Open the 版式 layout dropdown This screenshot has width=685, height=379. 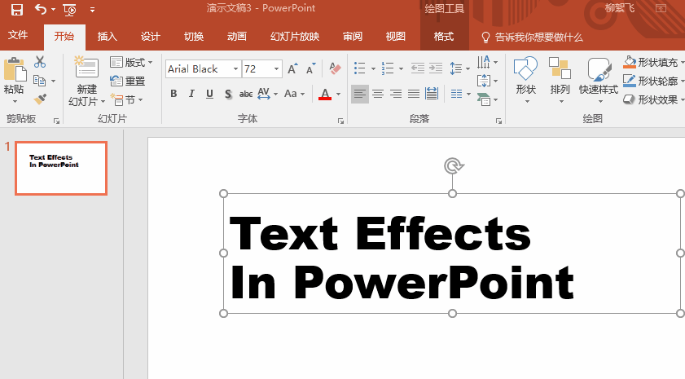click(x=131, y=62)
